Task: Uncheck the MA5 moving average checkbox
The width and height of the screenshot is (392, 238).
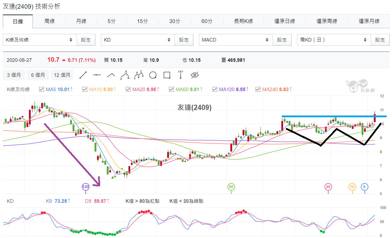Action: point(42,89)
